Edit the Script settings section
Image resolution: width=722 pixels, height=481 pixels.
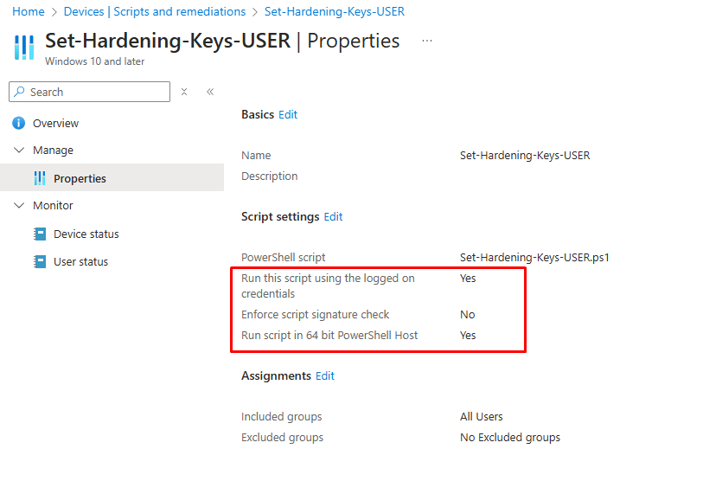tap(333, 216)
